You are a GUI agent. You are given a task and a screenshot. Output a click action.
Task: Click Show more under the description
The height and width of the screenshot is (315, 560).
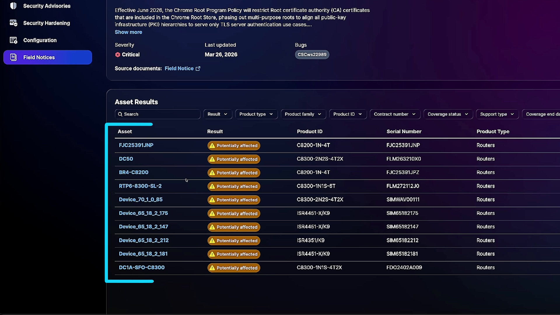(128, 32)
